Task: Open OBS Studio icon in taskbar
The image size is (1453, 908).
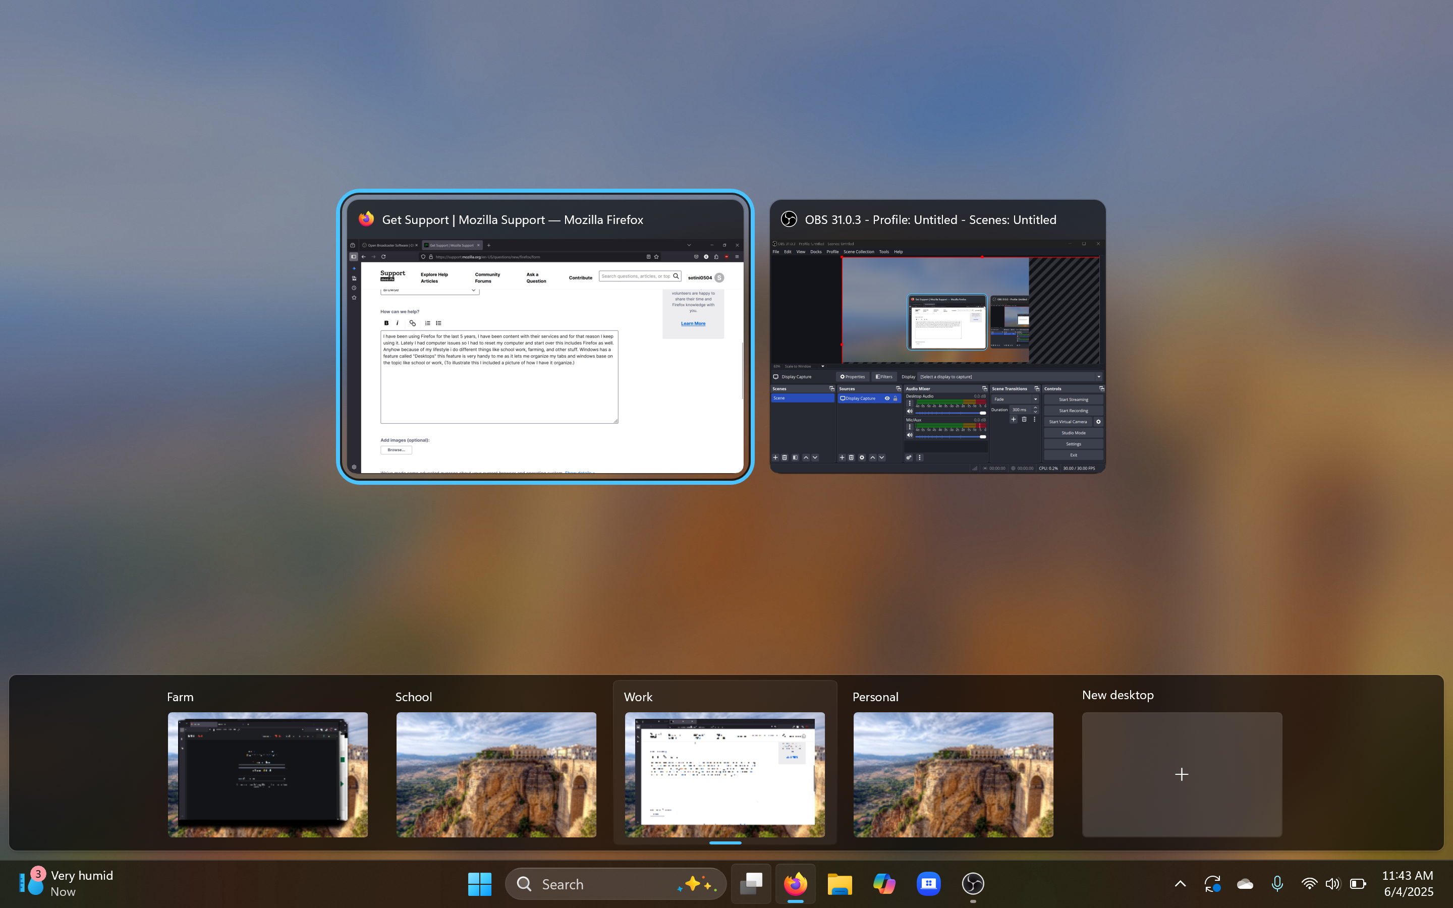Action: point(973,883)
